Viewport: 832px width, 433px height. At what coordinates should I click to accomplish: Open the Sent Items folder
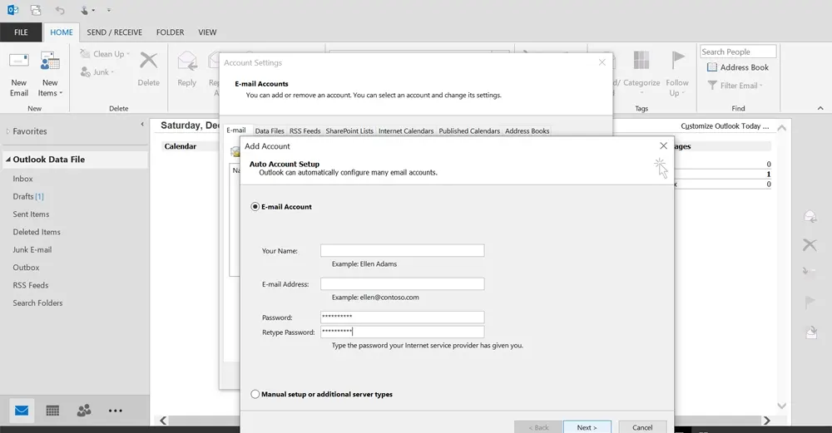point(31,214)
